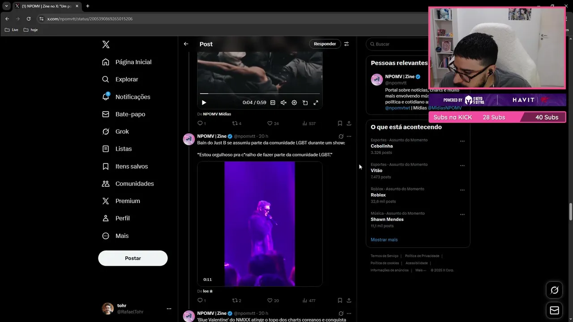This screenshot has height=322, width=573.
Task: Open Grok action on Bain post
Action: tap(341, 136)
